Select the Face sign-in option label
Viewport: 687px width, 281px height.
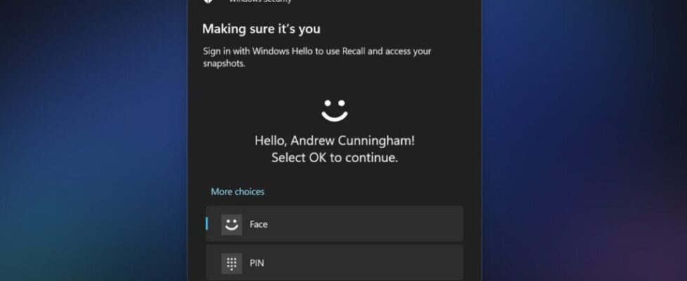(259, 225)
